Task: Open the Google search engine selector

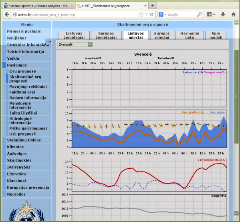Action: coord(162,14)
